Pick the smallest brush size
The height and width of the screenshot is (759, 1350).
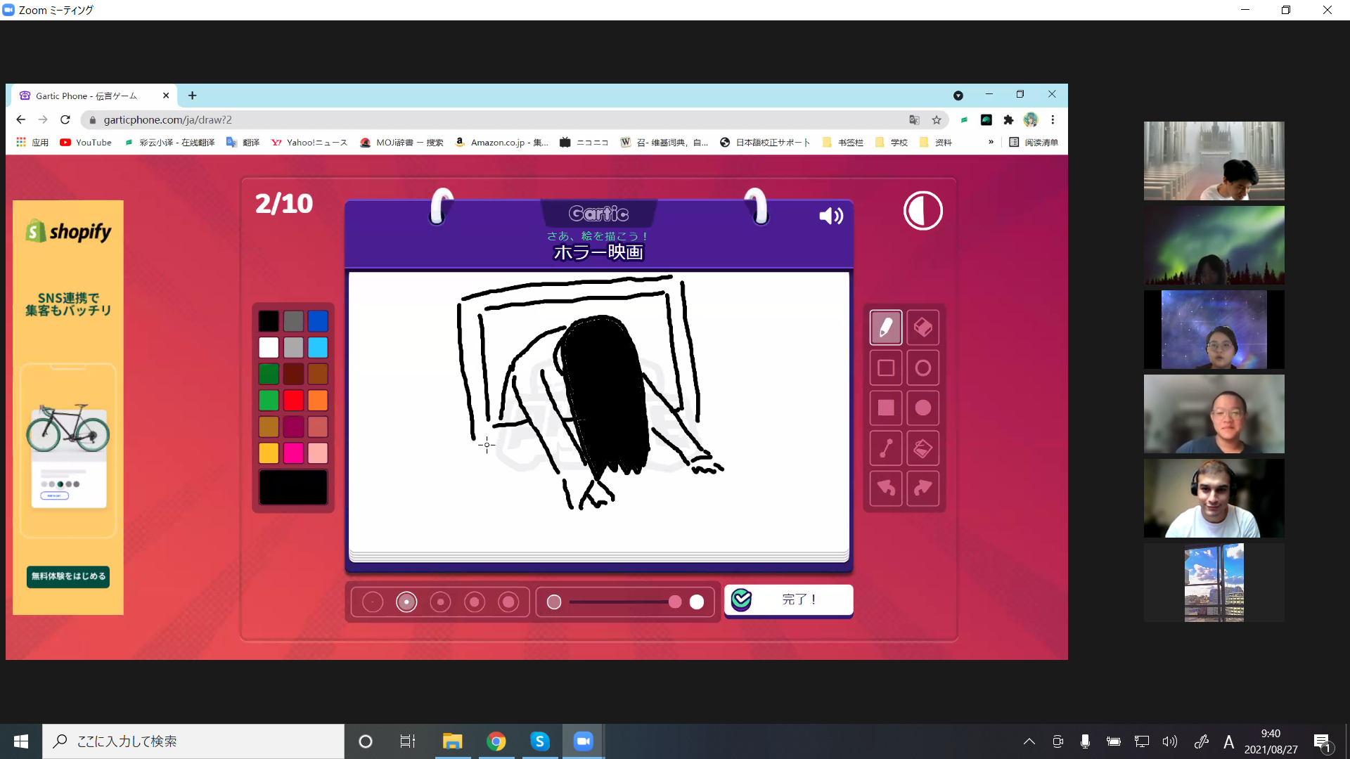click(x=373, y=602)
